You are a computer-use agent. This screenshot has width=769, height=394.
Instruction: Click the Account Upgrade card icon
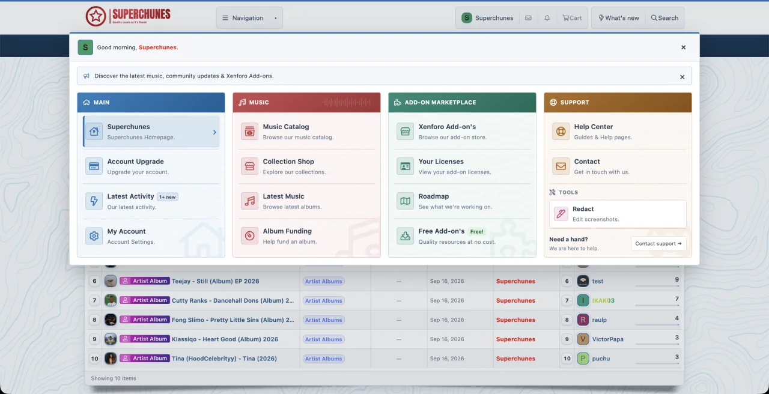pos(94,166)
